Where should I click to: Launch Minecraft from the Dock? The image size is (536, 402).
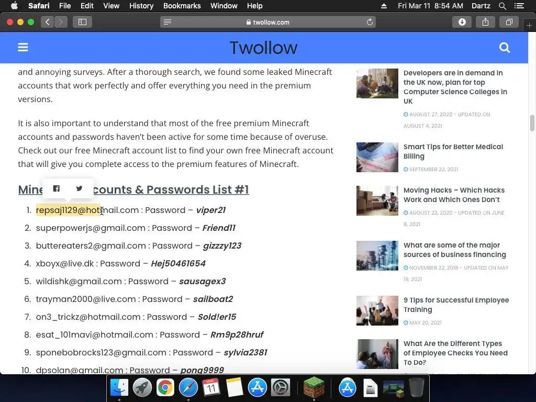[314, 387]
